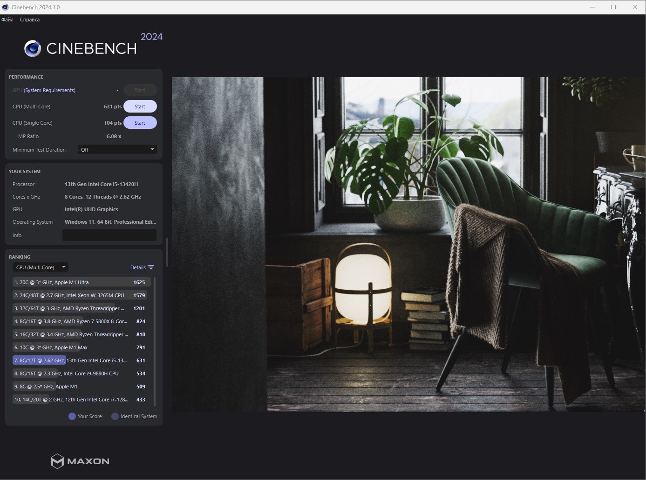Select ranking row 5 16C/32T Ryzen Threadripper
The image size is (646, 480).
82,334
